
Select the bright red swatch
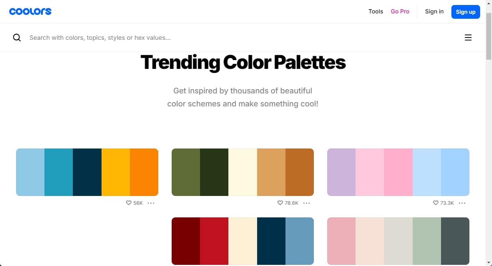pyautogui.click(x=214, y=241)
